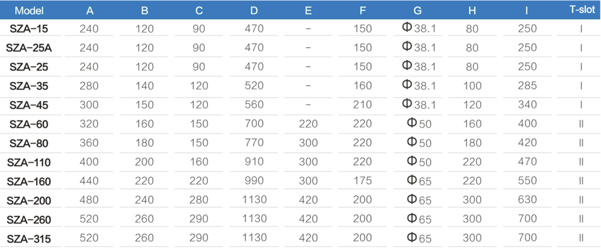The width and height of the screenshot is (601, 249).
Task: Select the 285 value in column I
Action: tap(527, 86)
